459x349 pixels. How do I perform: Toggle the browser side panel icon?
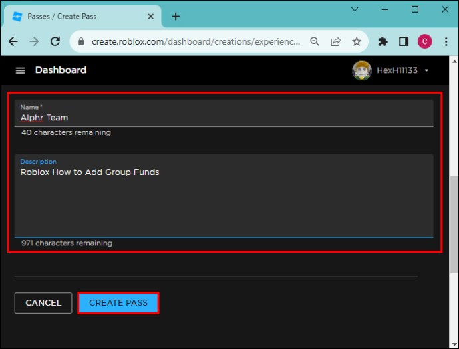click(404, 41)
